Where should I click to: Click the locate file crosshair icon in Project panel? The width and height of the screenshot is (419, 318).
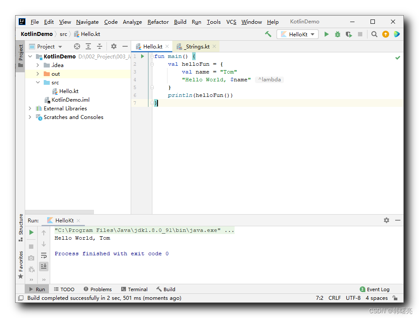[77, 46]
